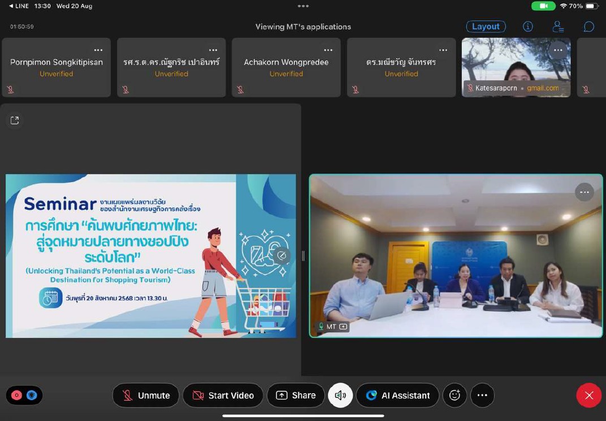Toggle the recording indicator pill
606x421 pixels.
point(24,396)
